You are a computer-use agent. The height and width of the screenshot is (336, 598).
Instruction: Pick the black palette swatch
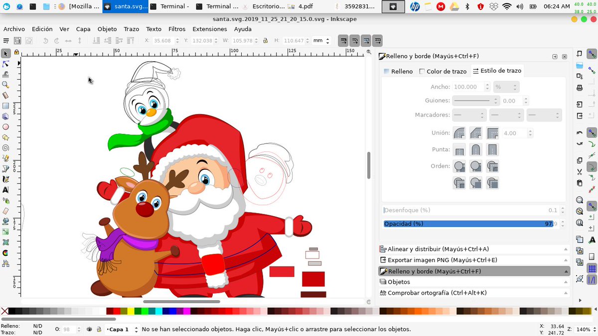[x=12, y=312]
